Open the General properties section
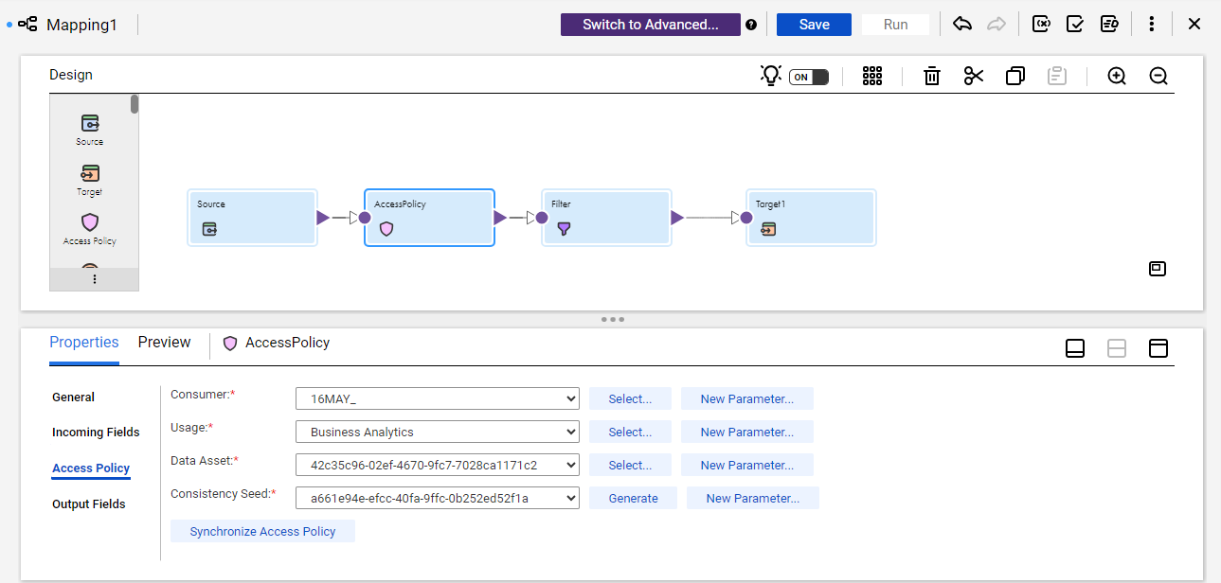Screen dimensions: 1221x583 tap(74, 397)
